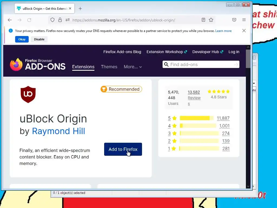The height and width of the screenshot is (208, 277).
Task: Click the info icon in the privacy notice
Action: [11, 31]
